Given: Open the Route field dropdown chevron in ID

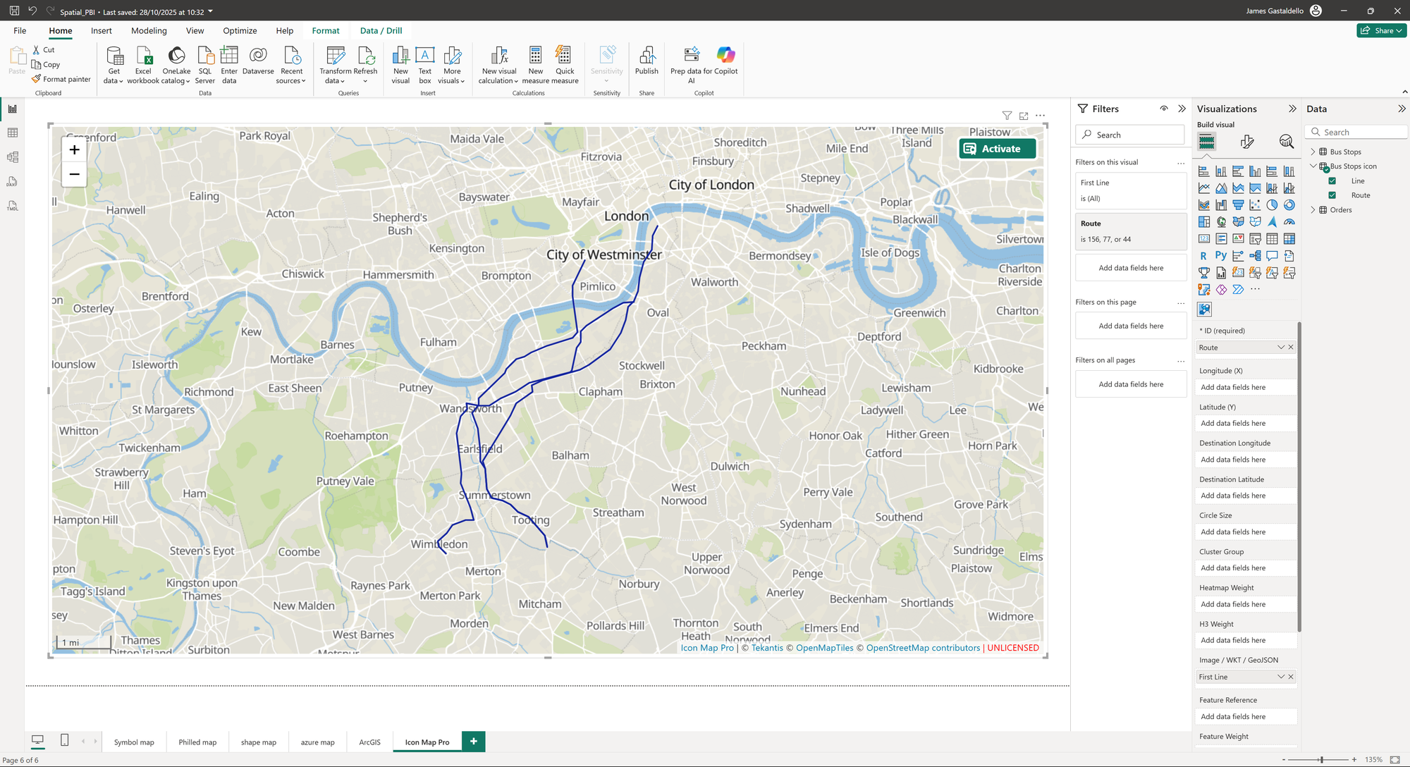Looking at the screenshot, I should click(x=1280, y=348).
